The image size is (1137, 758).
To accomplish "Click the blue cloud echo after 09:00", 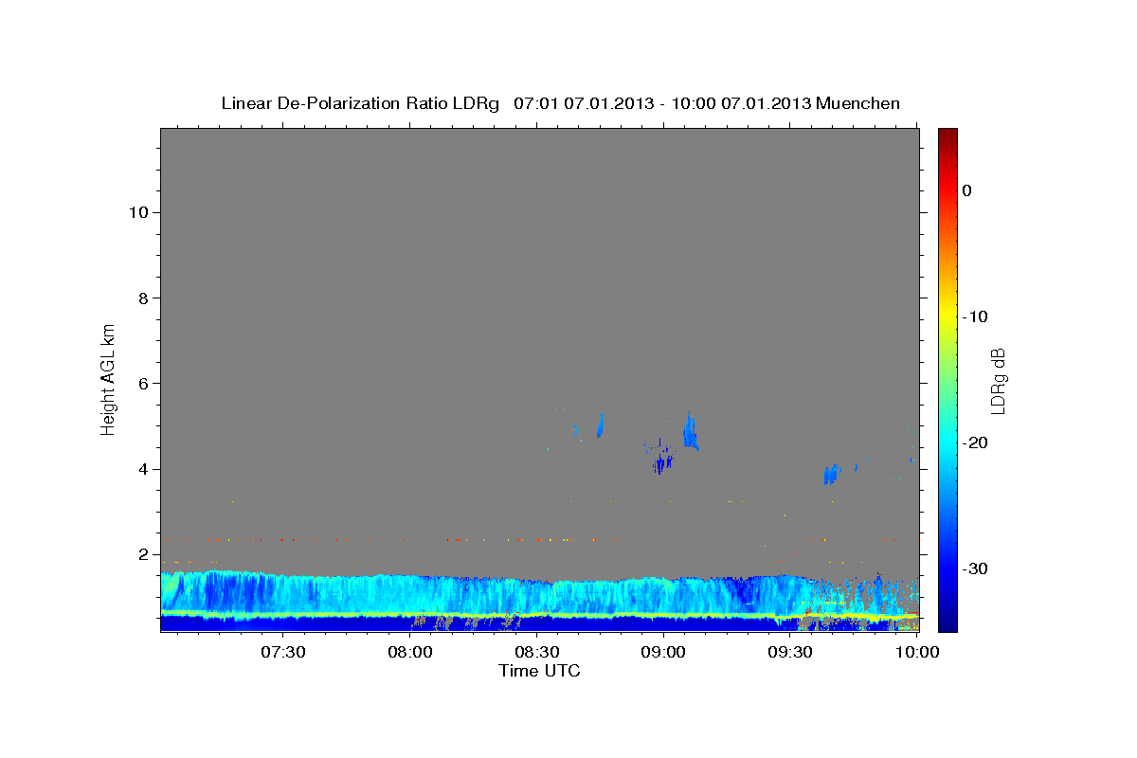I will 691,431.
